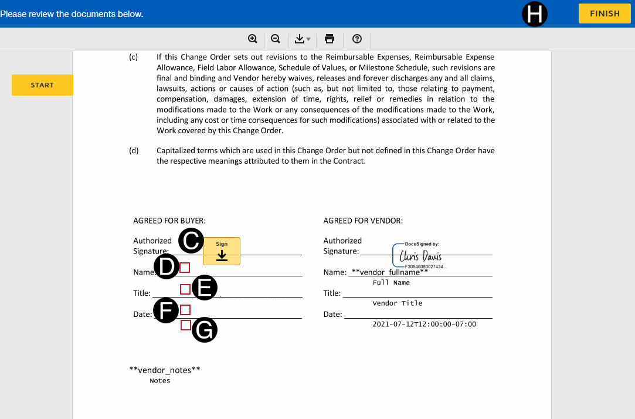This screenshot has height=419, width=635.
Task: Click the vendor date timestamp value
Action: (424, 324)
